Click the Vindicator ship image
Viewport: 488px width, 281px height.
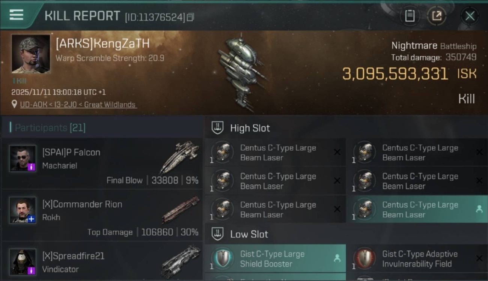181,261
